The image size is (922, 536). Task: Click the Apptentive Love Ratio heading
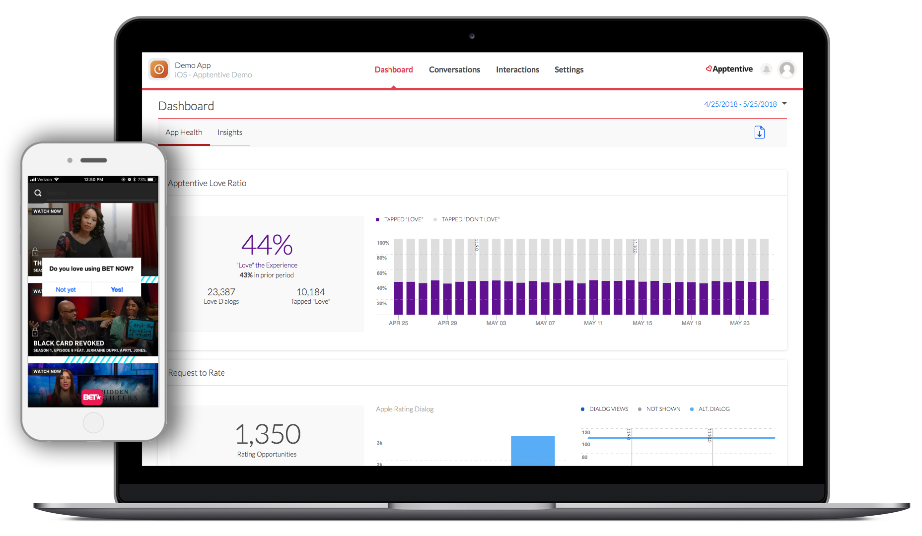207,183
